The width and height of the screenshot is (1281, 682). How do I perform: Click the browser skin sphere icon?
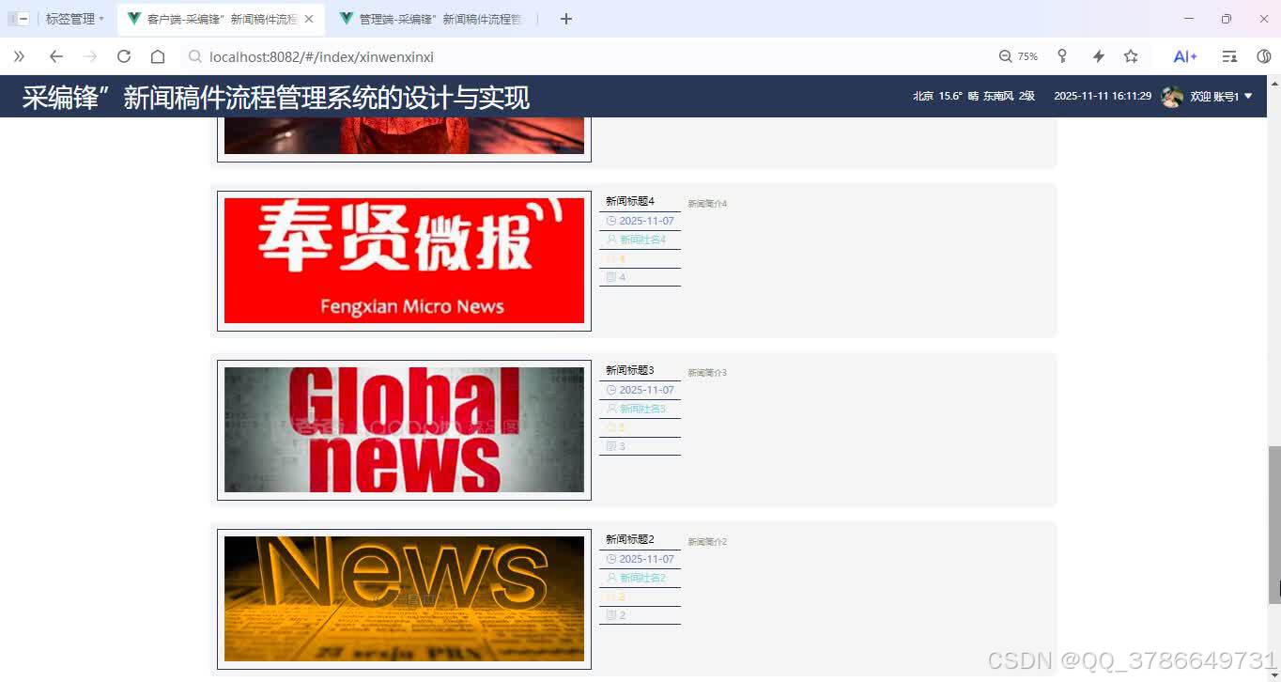click(x=1264, y=56)
